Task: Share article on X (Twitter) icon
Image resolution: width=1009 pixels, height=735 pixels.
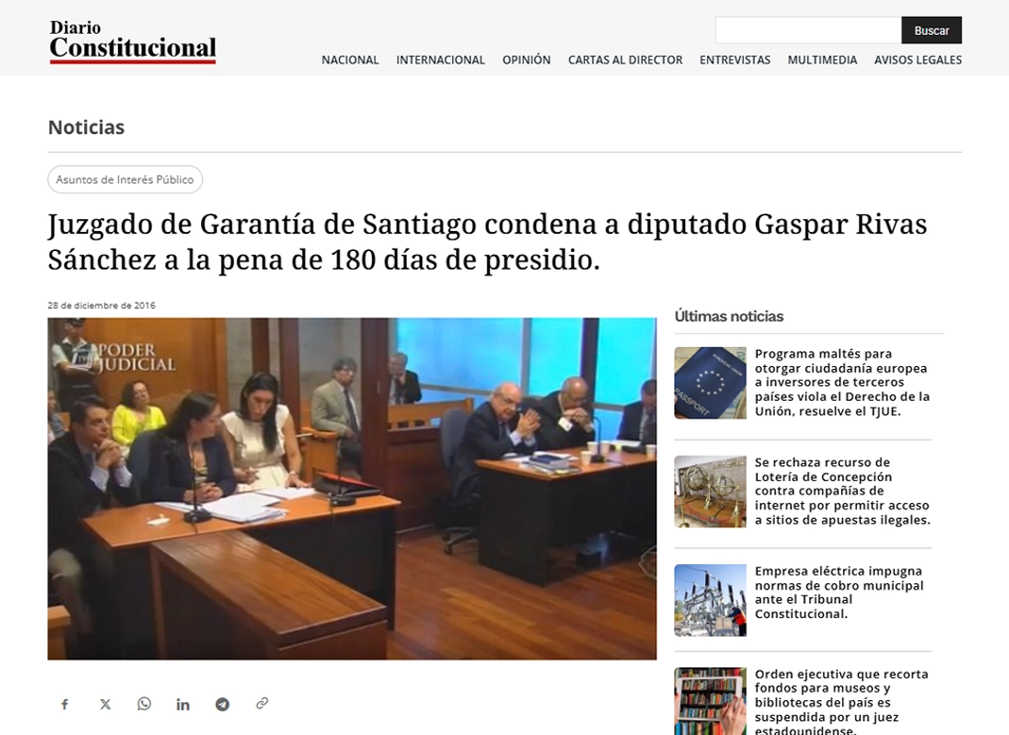Action: pyautogui.click(x=105, y=704)
